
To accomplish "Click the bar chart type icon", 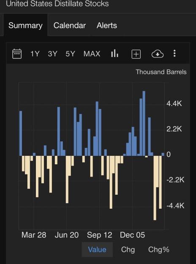I will pos(114,53).
